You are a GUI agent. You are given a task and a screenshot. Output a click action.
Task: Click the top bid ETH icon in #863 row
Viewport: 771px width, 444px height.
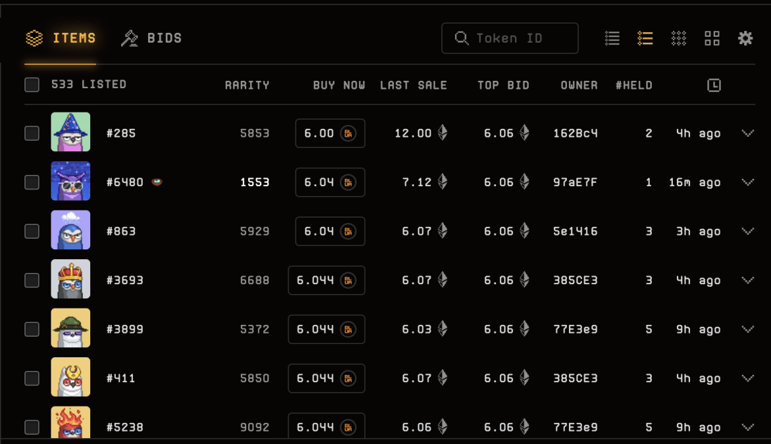tap(525, 230)
